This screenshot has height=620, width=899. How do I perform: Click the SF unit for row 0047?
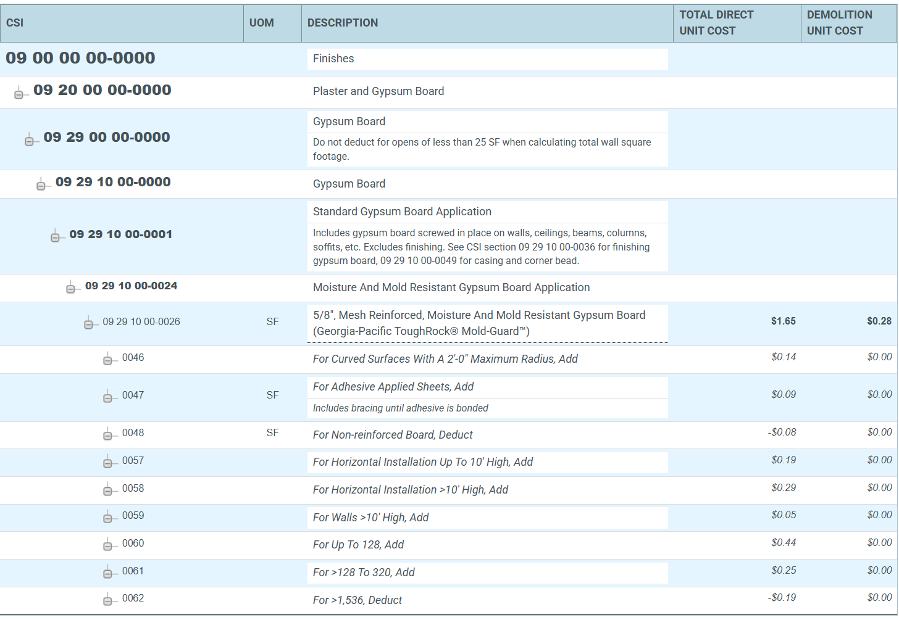click(272, 395)
